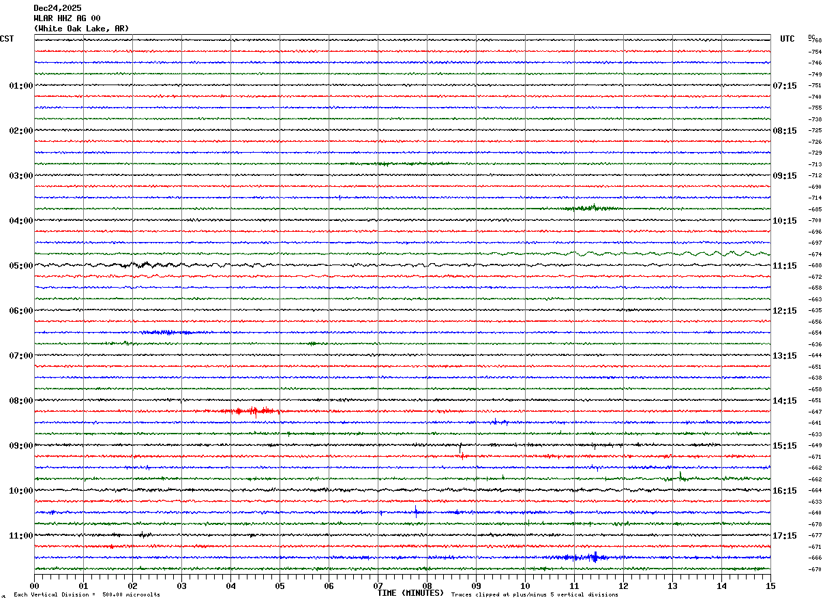The width and height of the screenshot is (825, 604).
Task: Click the TIME (MINUTES) axis title
Action: 410,593
